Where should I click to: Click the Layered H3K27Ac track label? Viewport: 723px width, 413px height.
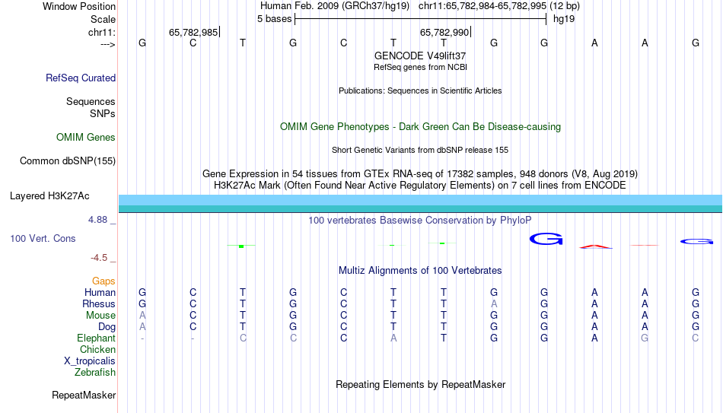49,196
